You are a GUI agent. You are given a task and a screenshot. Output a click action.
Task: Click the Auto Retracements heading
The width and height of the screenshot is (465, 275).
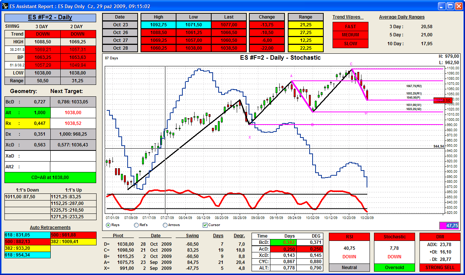click(x=50, y=228)
